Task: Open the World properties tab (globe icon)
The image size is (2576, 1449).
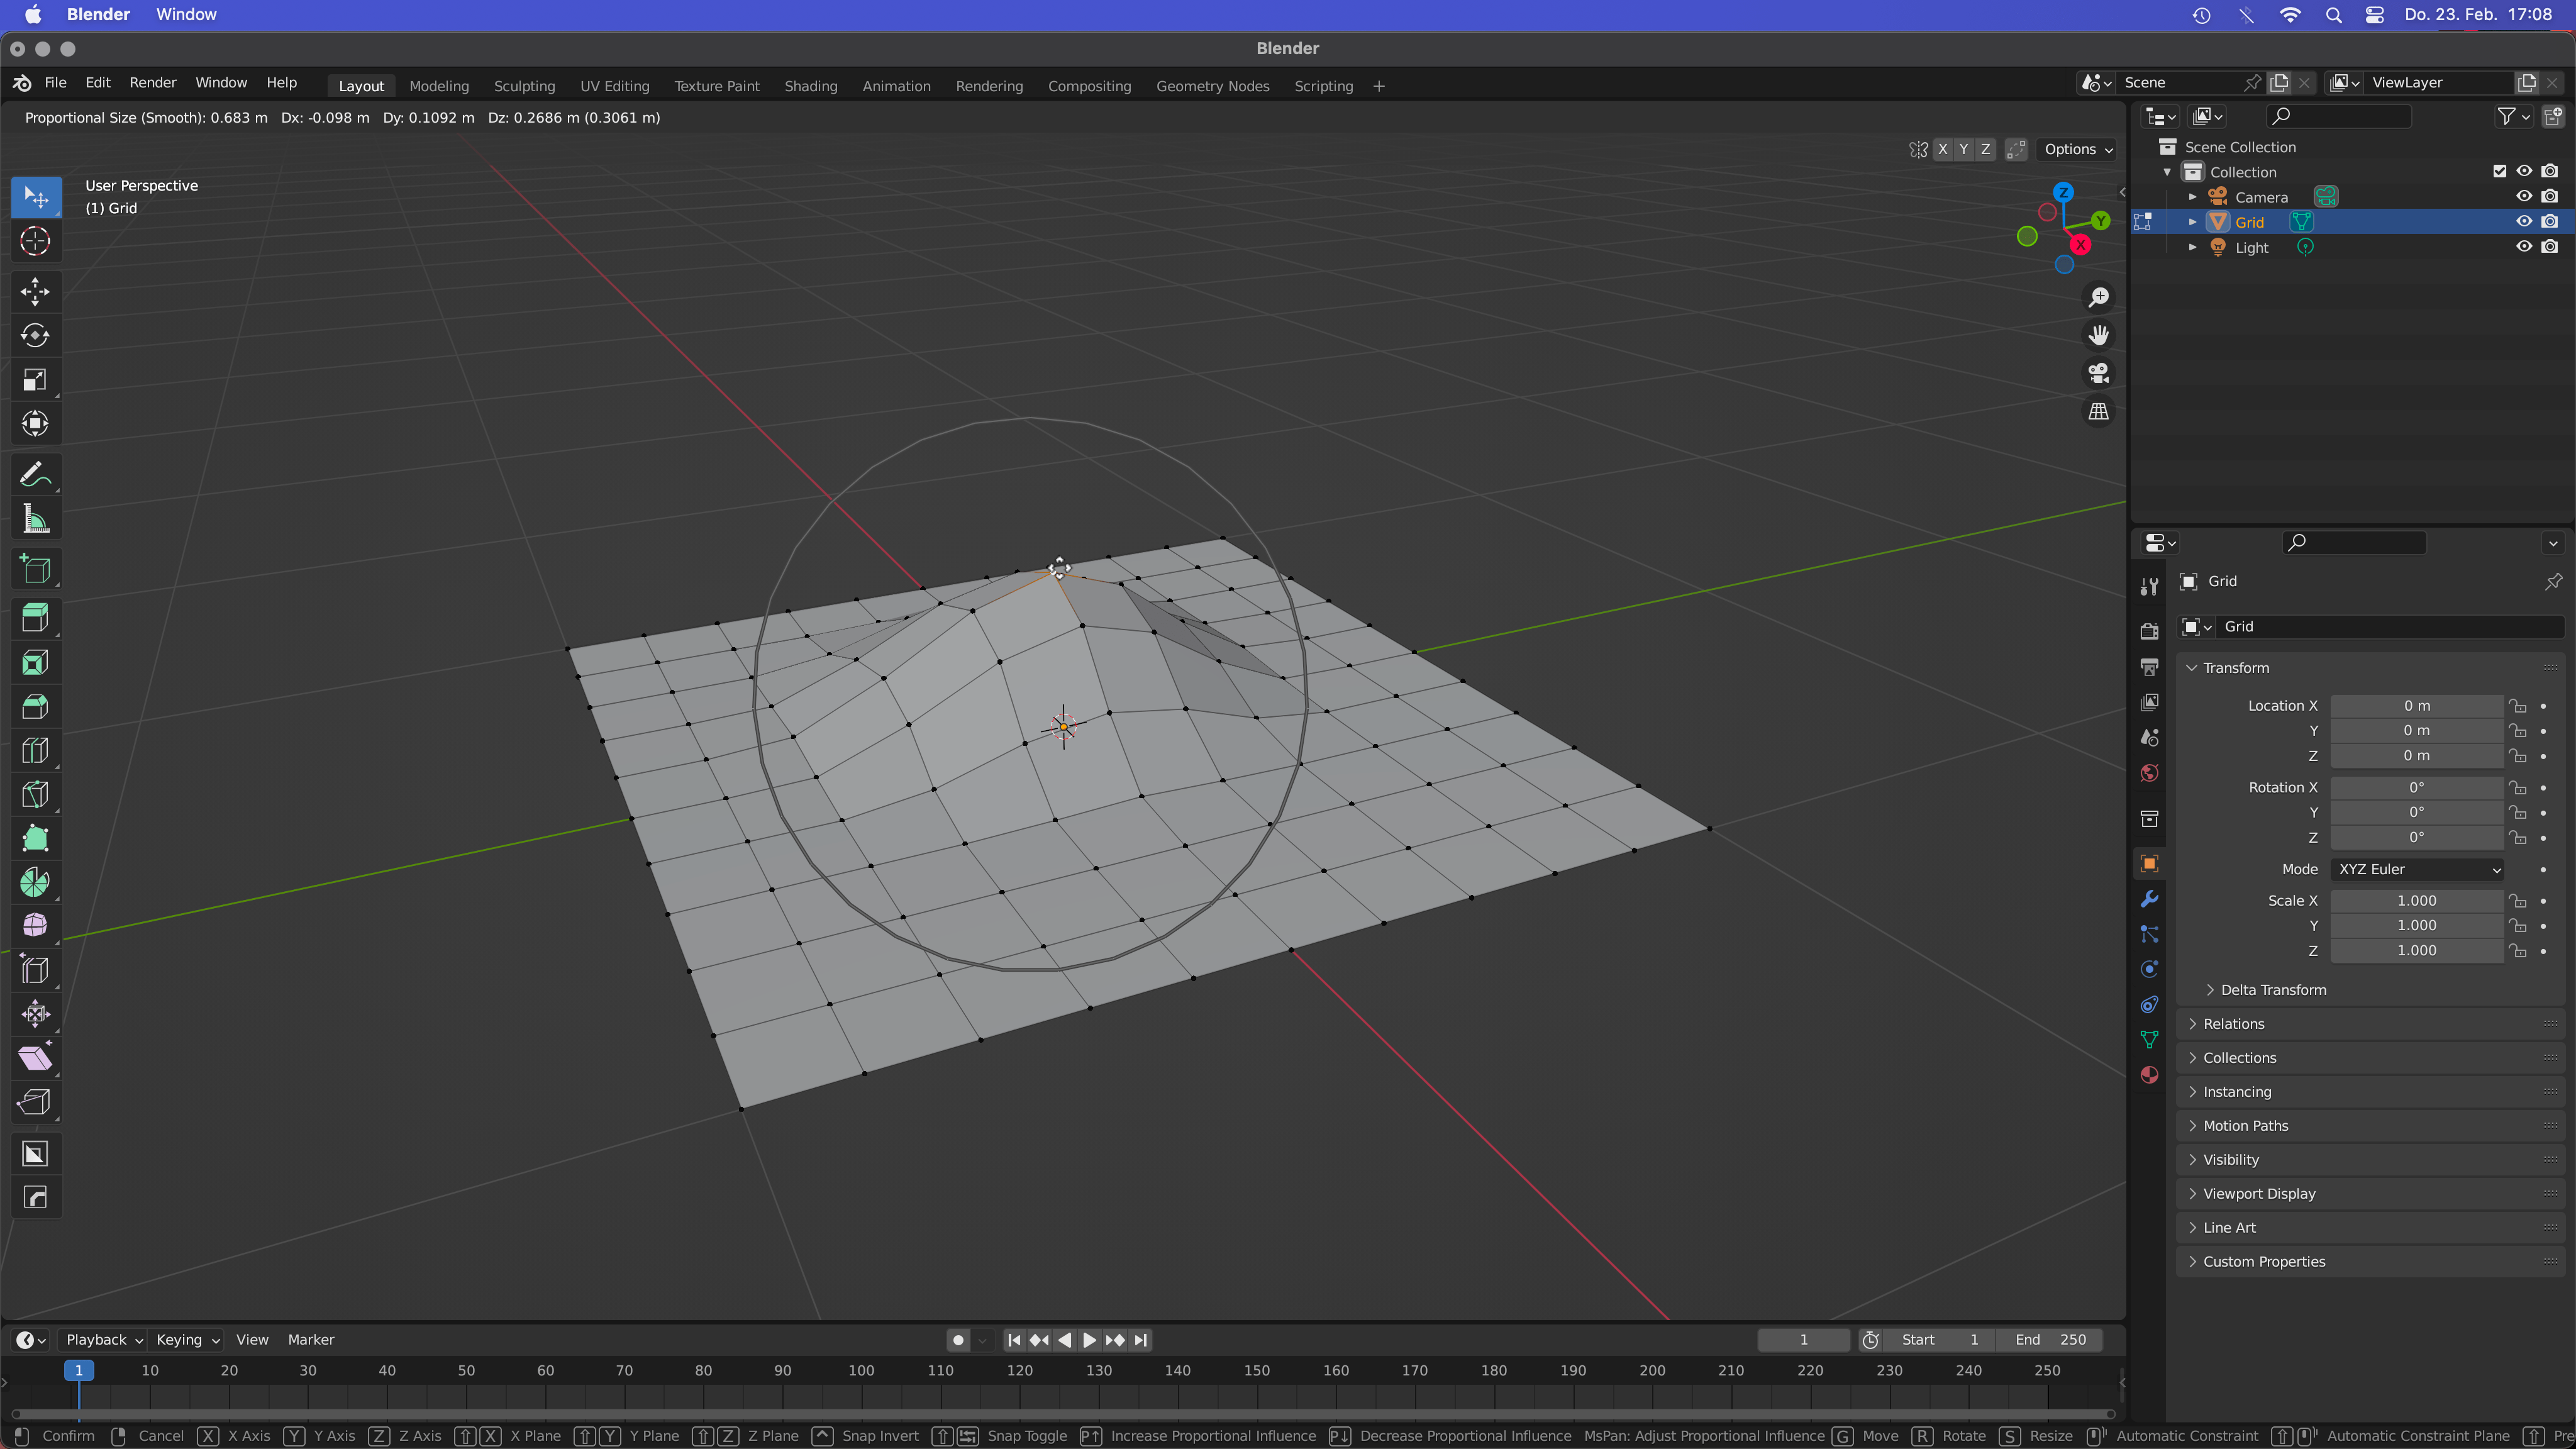Action: 2148,772
